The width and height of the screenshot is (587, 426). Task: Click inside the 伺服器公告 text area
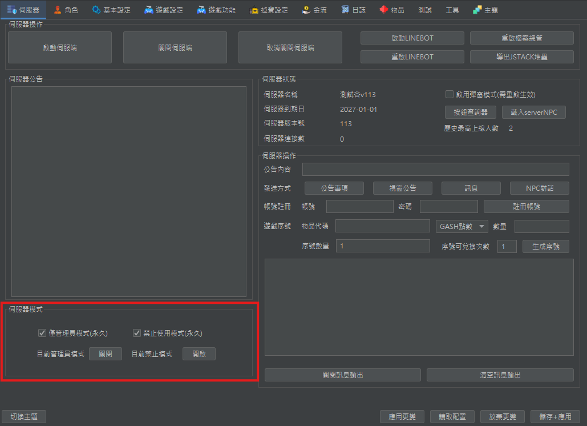click(x=129, y=191)
